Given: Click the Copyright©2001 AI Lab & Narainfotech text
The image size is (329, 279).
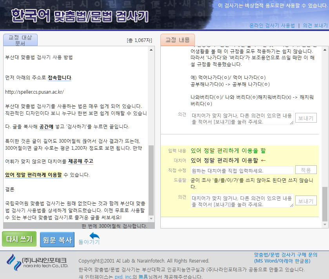Looking at the screenshot, I should (x=144, y=261).
